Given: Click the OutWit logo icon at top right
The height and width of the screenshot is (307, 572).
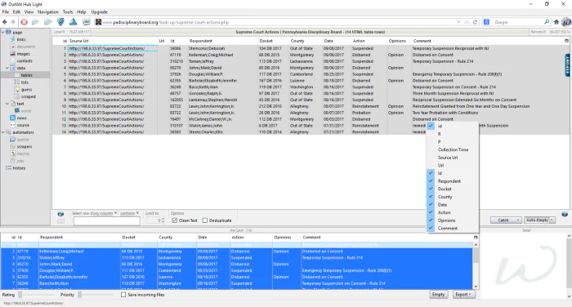Looking at the screenshot, I should click(x=566, y=22).
